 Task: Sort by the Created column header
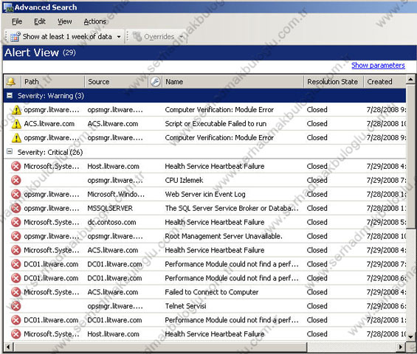coord(385,82)
